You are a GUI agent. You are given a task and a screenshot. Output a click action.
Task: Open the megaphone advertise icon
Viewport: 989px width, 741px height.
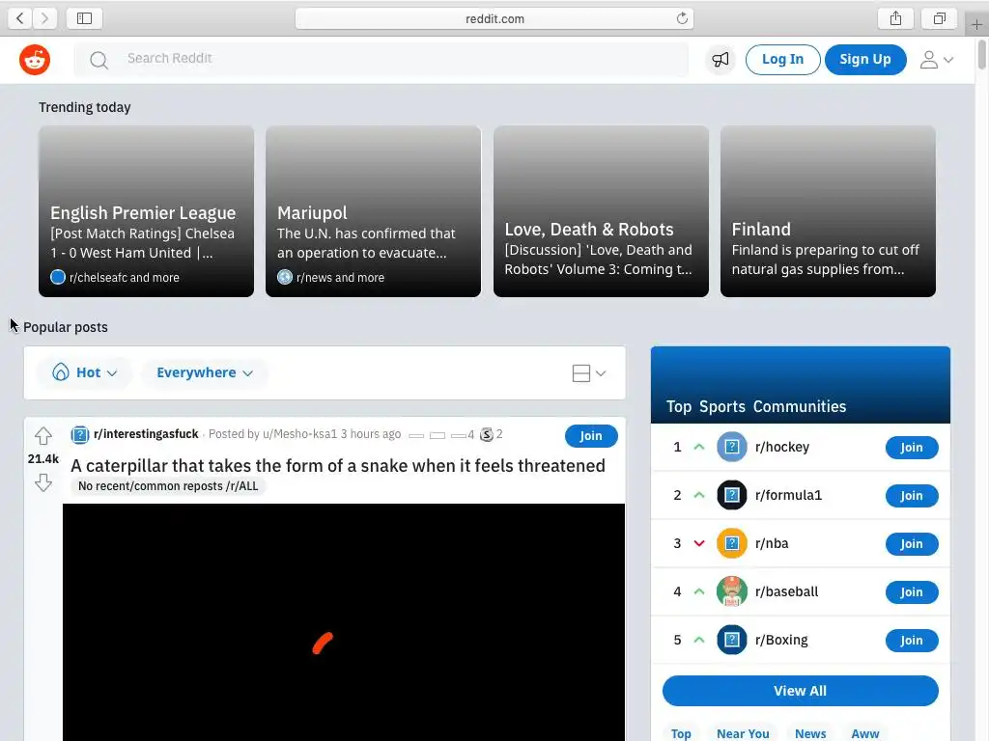pos(721,59)
